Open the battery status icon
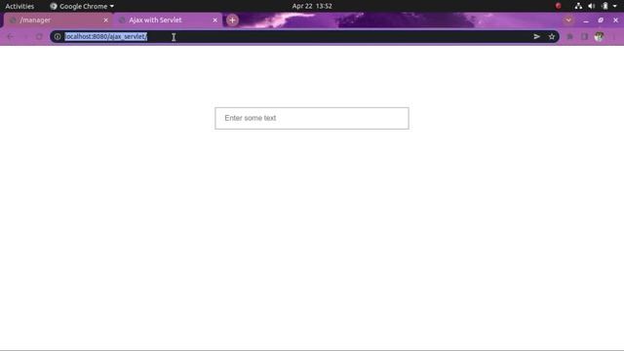The width and height of the screenshot is (624, 351). point(604,6)
